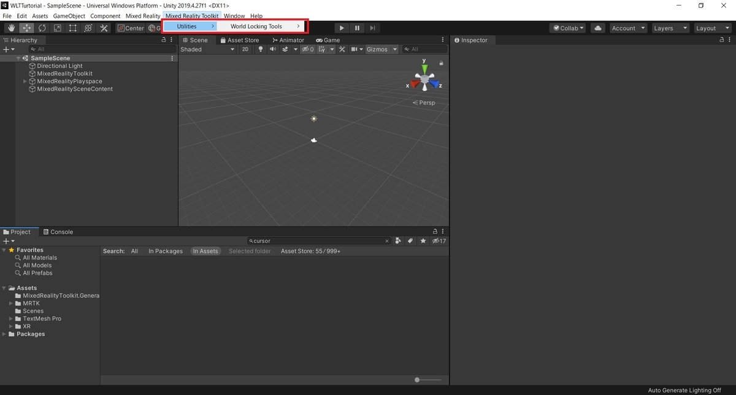Screen dimensions: 736x395
Task: Select Directional Light in Hierarchy
Action: tap(59, 66)
